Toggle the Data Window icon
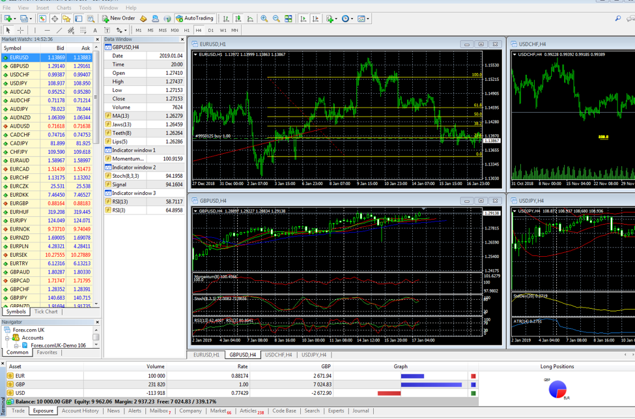The width and height of the screenshot is (635, 419). click(x=54, y=18)
